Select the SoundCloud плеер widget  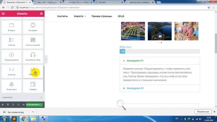pyautogui.click(x=33, y=57)
